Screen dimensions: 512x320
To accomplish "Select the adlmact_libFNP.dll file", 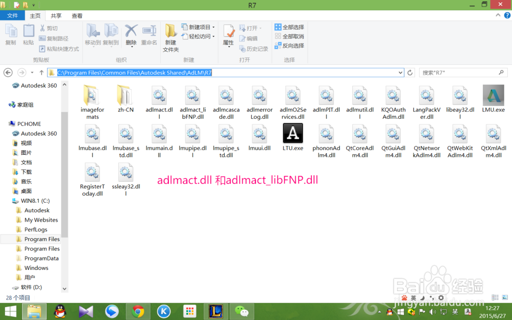I will pyautogui.click(x=193, y=102).
